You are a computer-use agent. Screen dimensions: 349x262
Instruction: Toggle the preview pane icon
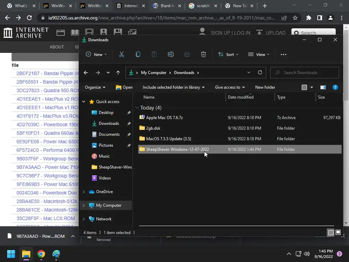[323, 87]
